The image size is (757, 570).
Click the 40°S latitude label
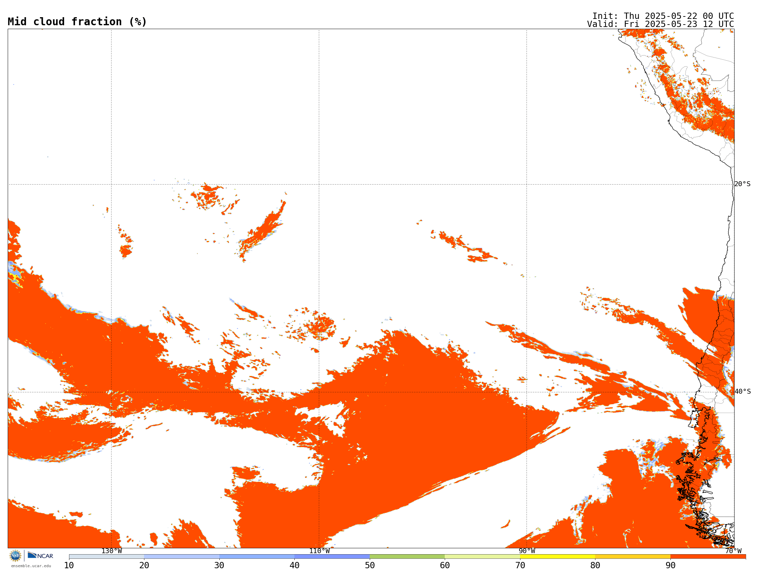[742, 392]
